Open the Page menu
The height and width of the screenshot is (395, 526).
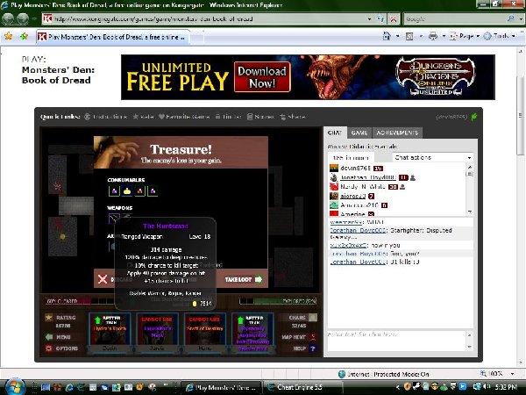(465, 36)
